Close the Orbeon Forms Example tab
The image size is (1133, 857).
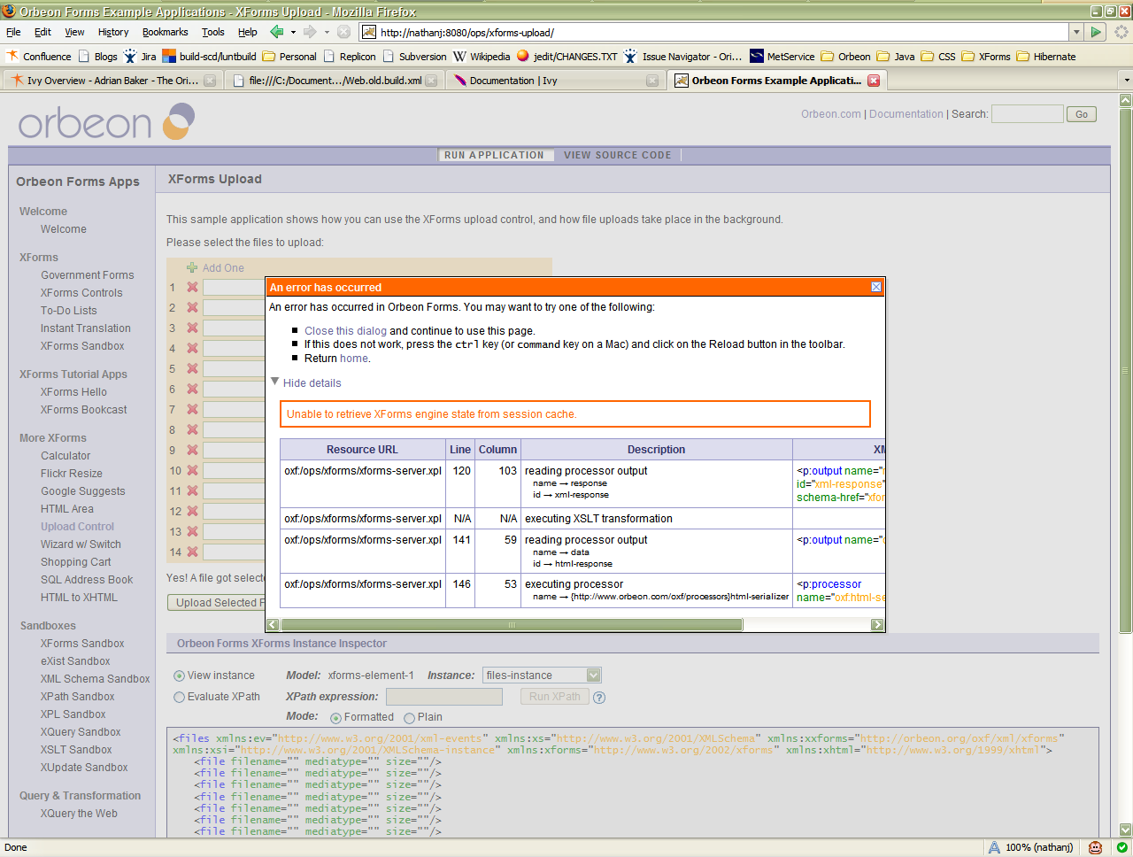[874, 81]
